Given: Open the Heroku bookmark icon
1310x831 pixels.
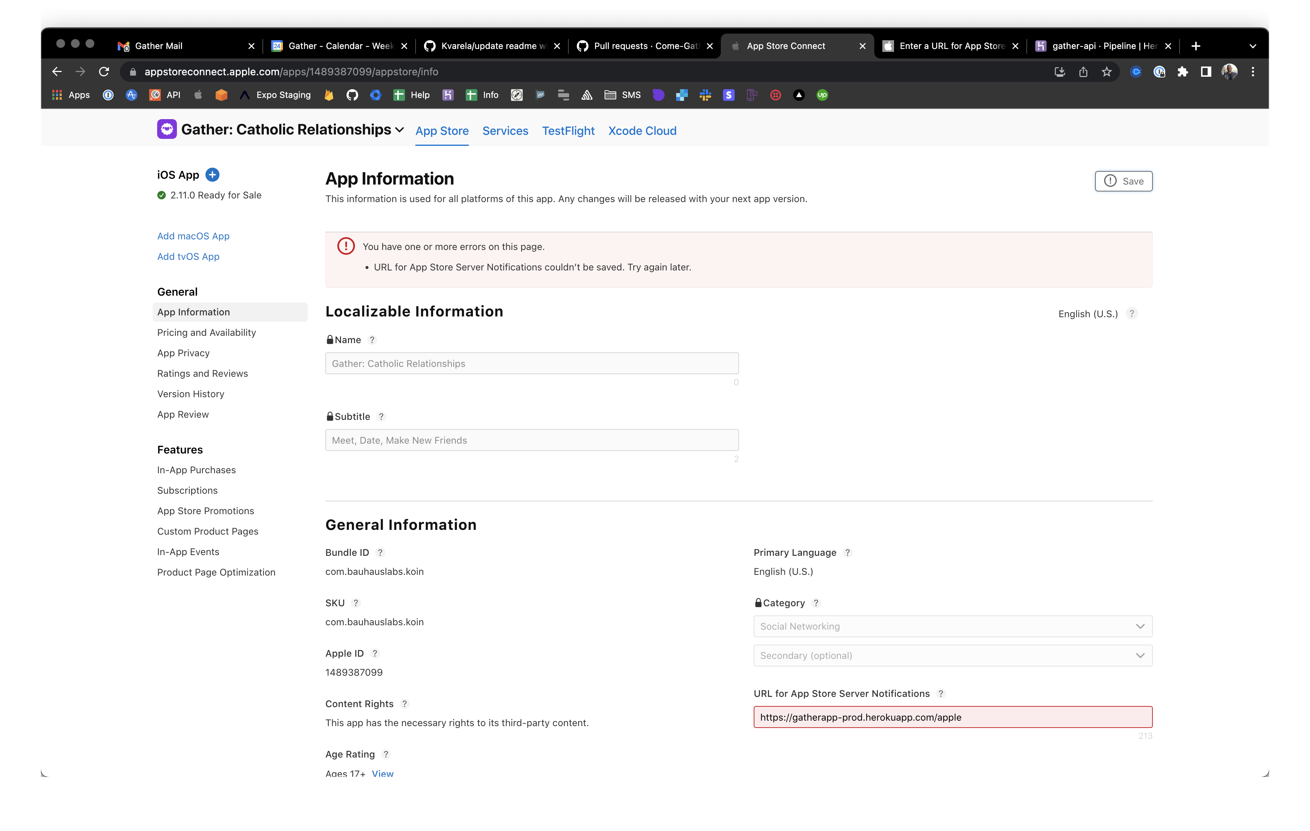Looking at the screenshot, I should 448,95.
